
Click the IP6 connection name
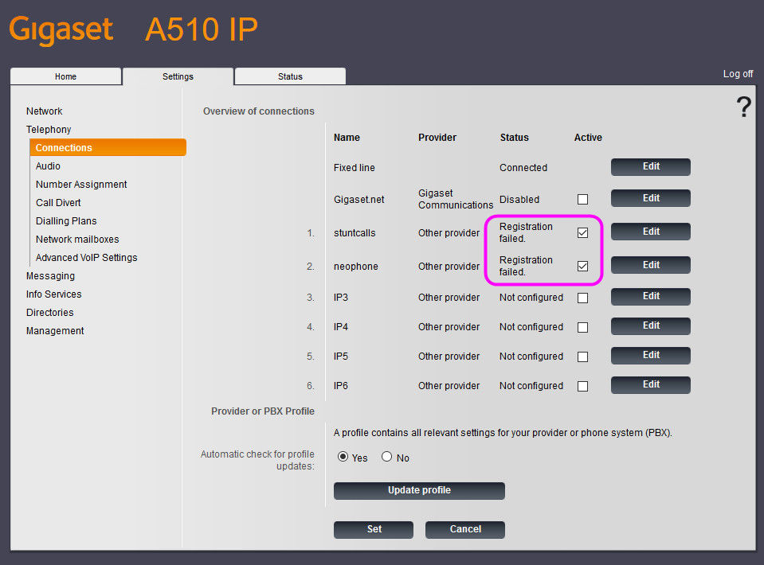click(x=341, y=386)
